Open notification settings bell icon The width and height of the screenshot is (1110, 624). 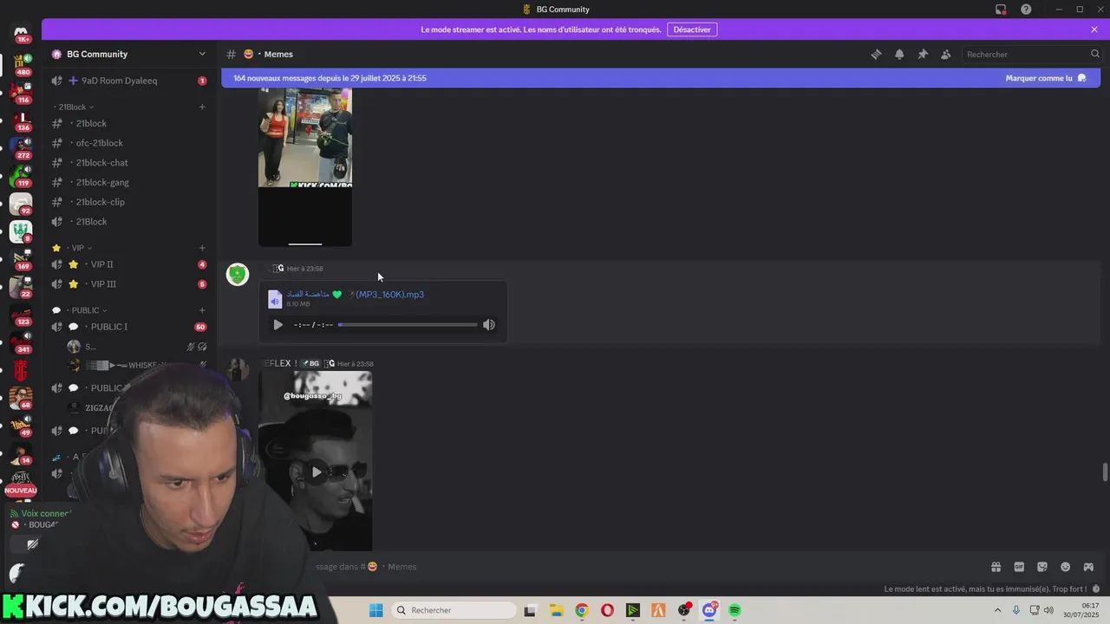(x=899, y=54)
